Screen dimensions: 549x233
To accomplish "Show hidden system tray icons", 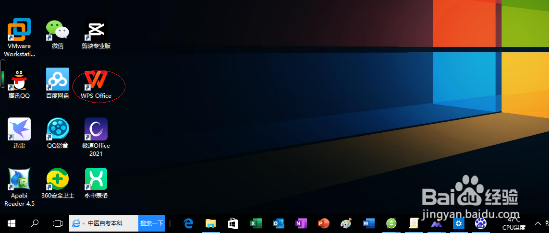I will pyautogui.click(x=538, y=223).
